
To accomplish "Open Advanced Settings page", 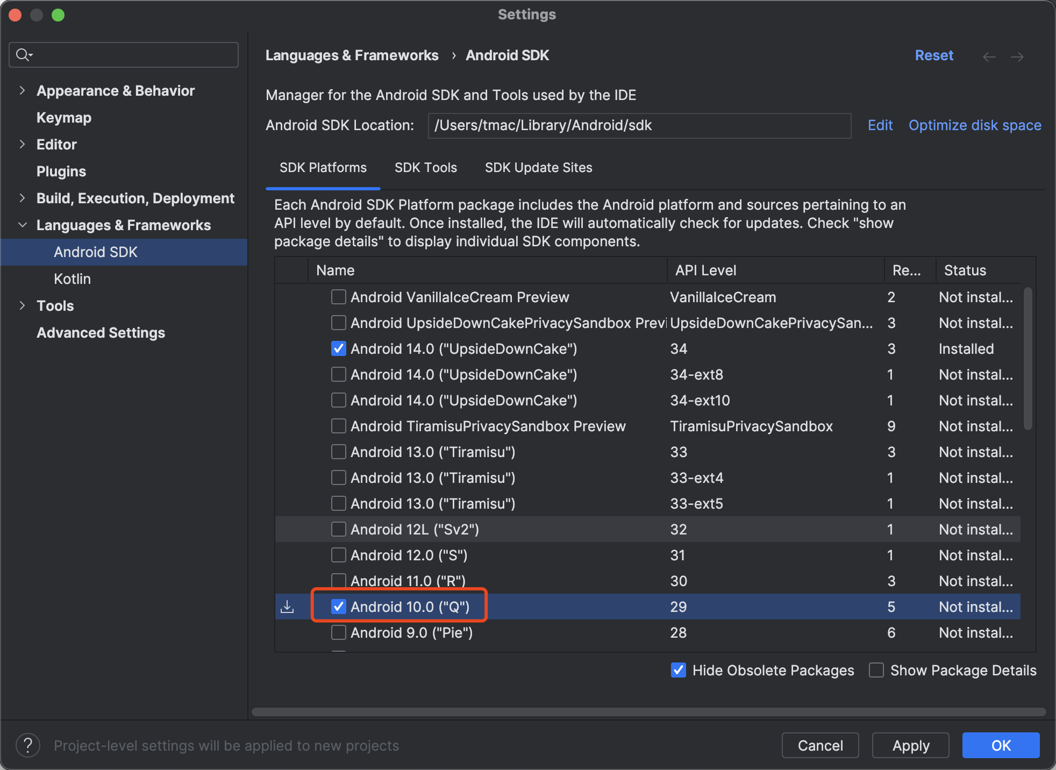I will tap(101, 332).
